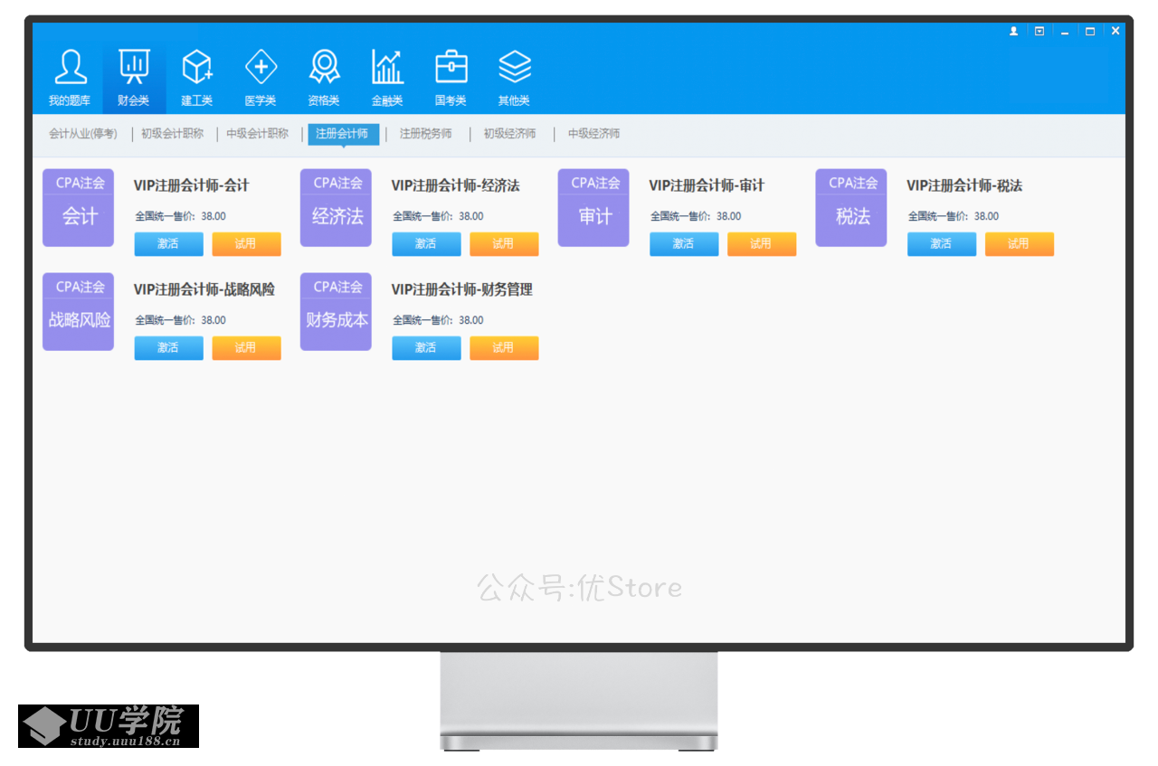Open the 金融类 category

387,78
